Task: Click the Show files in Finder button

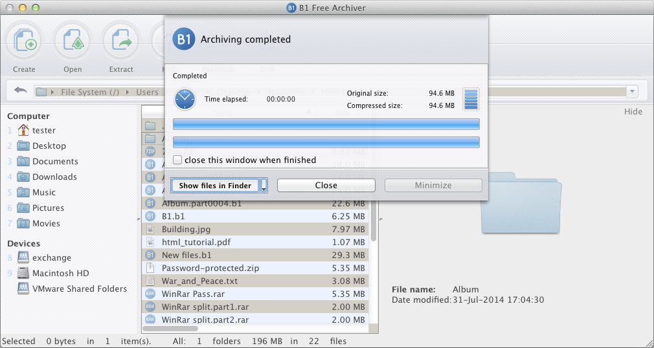Action: tap(215, 186)
